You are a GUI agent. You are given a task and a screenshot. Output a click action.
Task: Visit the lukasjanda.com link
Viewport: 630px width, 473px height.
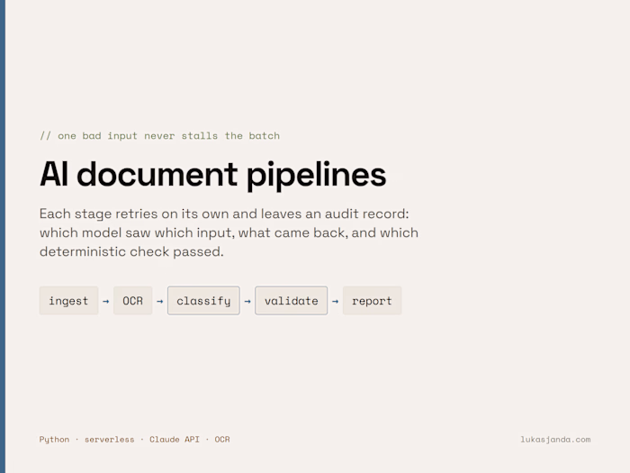tap(555, 440)
